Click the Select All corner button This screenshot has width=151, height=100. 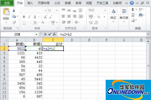(x=4, y=40)
